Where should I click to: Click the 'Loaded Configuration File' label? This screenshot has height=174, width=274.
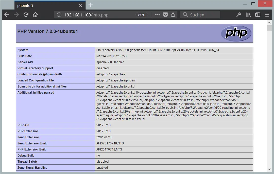pyautogui.click(x=36, y=80)
